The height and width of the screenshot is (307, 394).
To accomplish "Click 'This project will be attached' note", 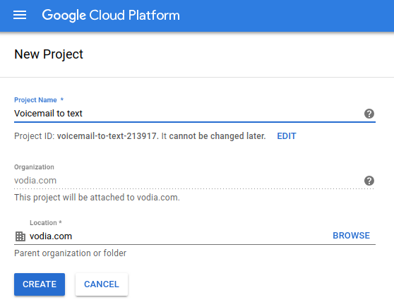I will point(97,197).
